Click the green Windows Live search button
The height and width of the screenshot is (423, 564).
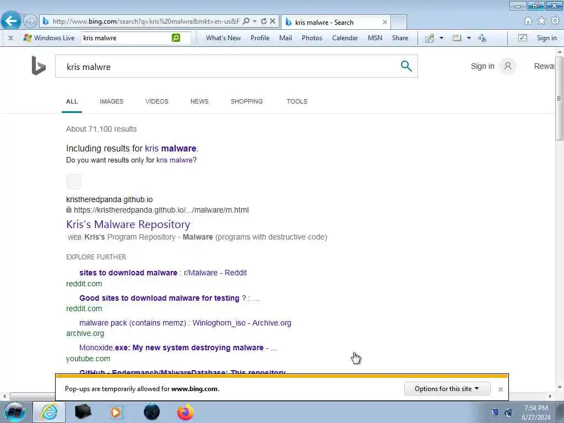[x=176, y=38]
